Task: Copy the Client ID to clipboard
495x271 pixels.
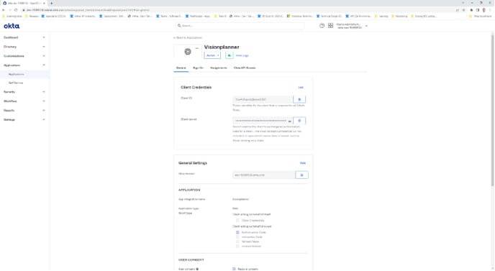Action: pyautogui.click(x=299, y=99)
